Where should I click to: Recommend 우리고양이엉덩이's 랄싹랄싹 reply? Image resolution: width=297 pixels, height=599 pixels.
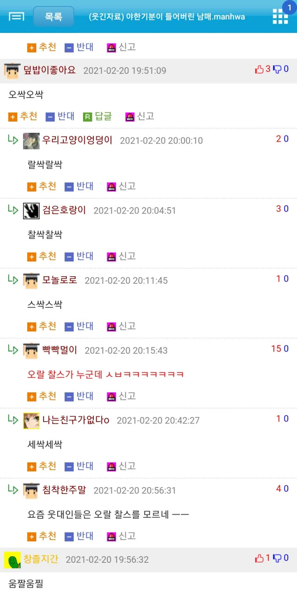(x=42, y=186)
